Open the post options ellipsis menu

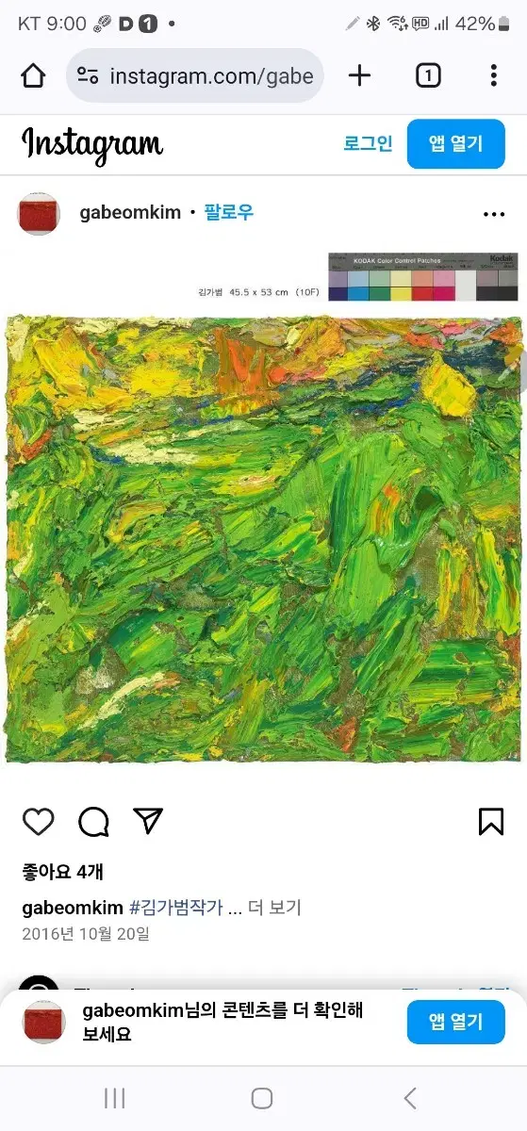494,214
